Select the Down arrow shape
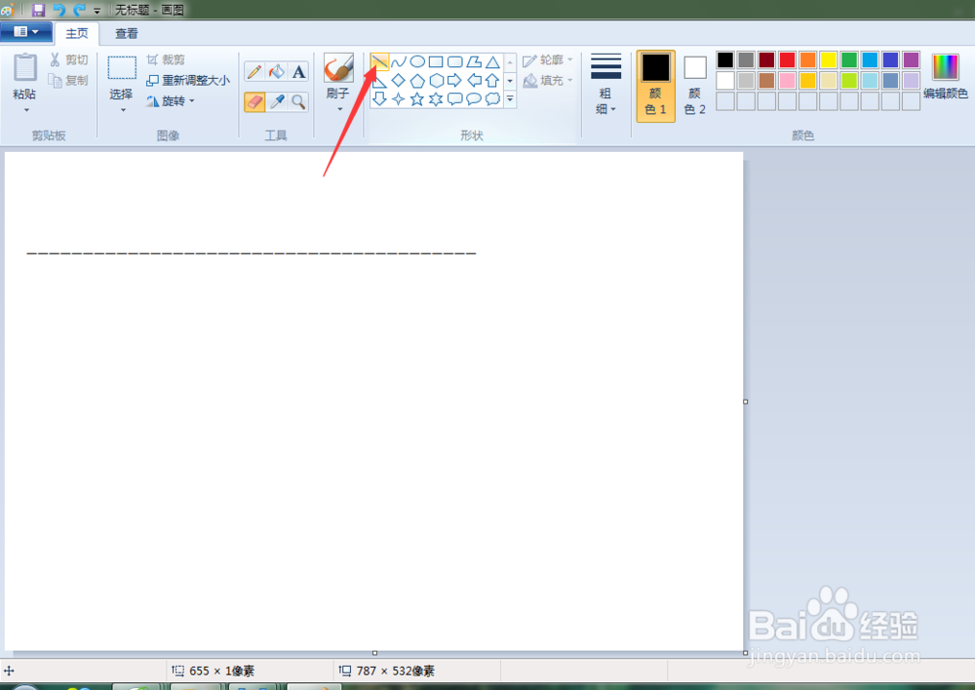The height and width of the screenshot is (690, 975). click(x=379, y=98)
